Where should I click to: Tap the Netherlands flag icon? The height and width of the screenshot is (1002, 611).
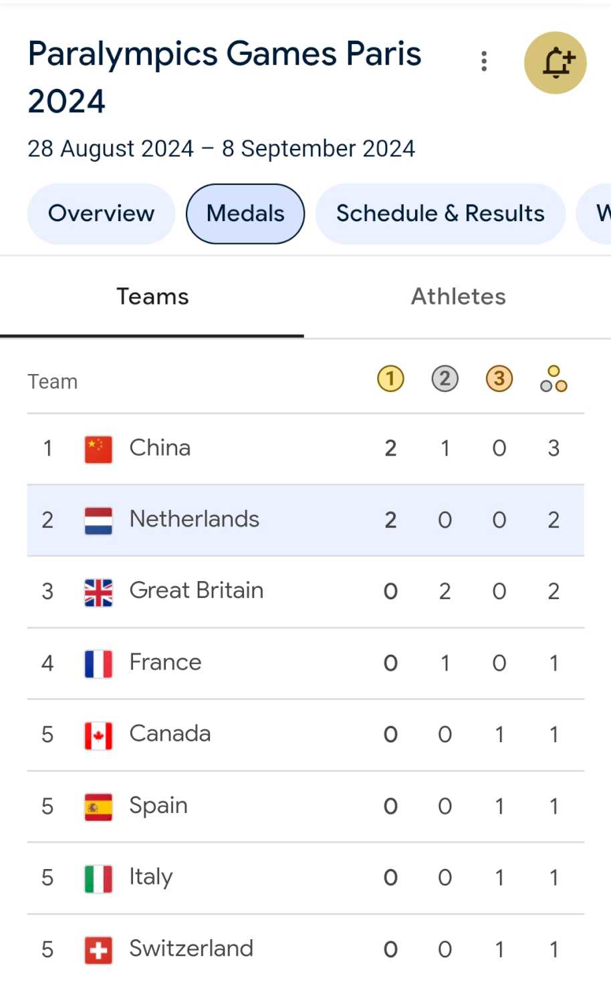point(98,520)
